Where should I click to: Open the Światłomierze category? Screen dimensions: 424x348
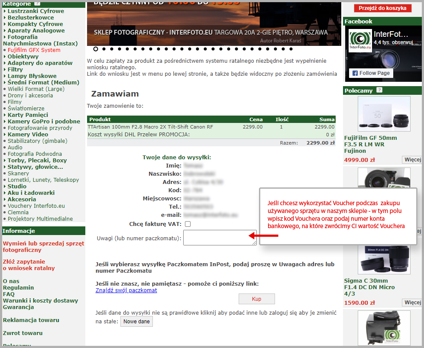click(x=26, y=108)
